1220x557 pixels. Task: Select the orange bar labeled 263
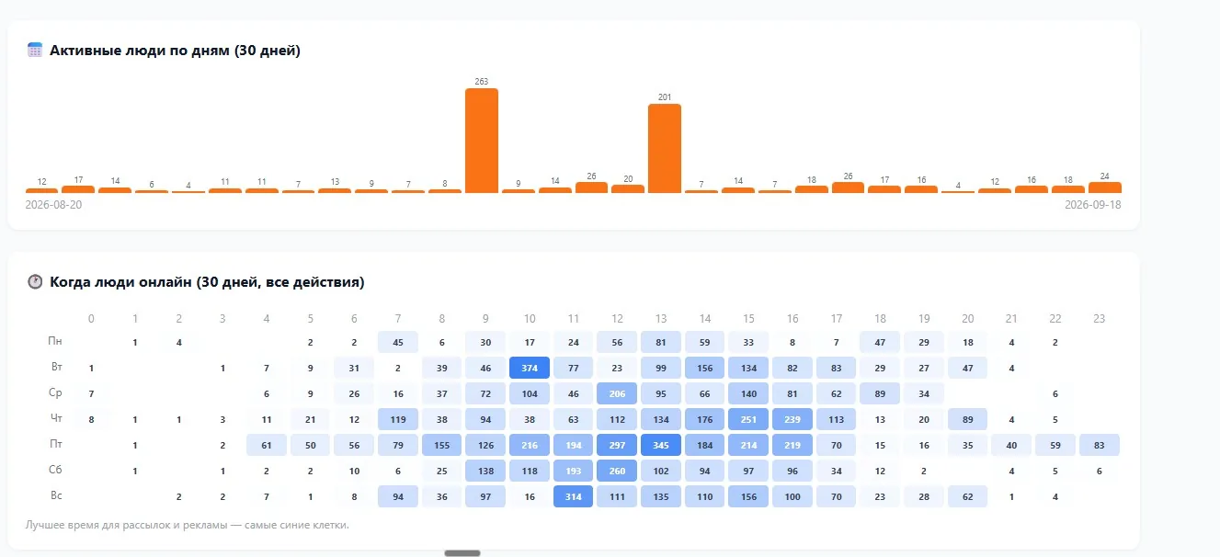482,141
